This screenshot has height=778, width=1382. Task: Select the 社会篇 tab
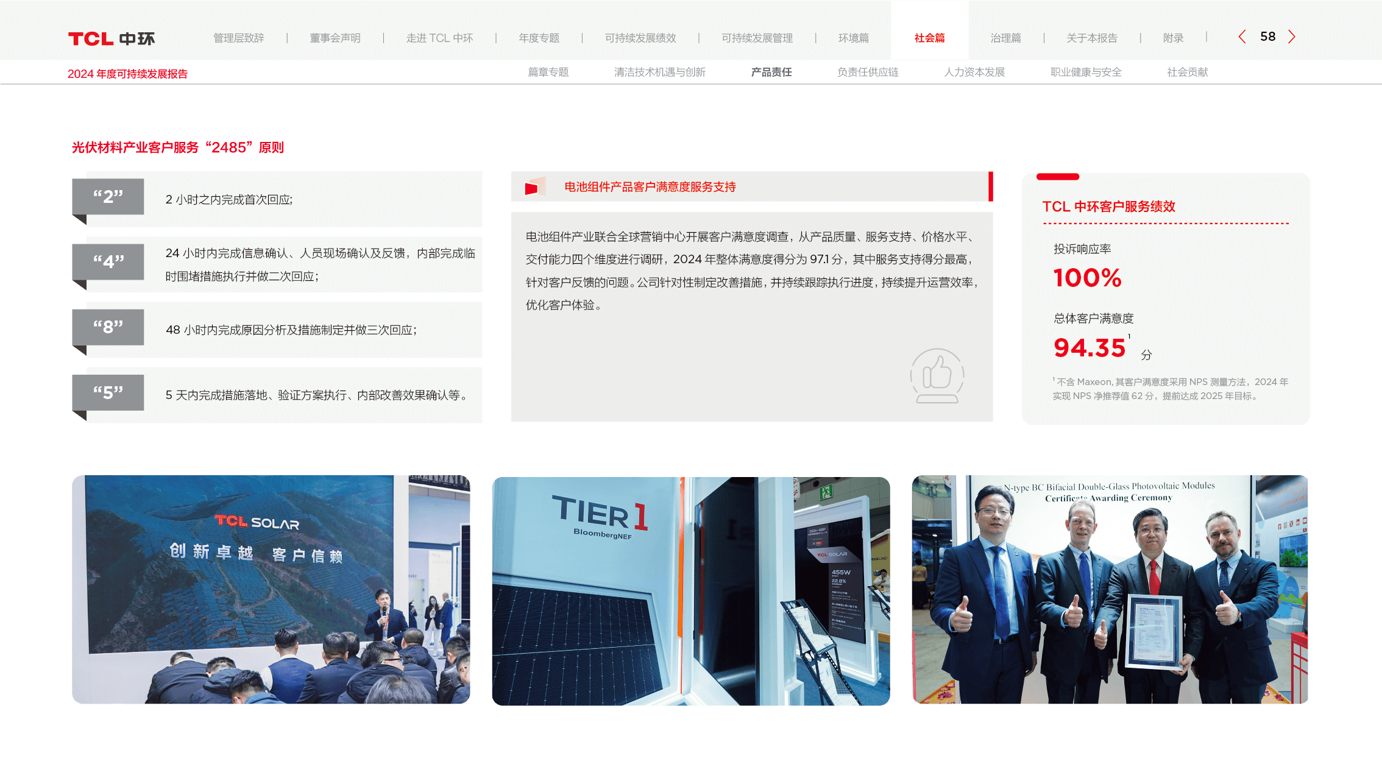[929, 38]
